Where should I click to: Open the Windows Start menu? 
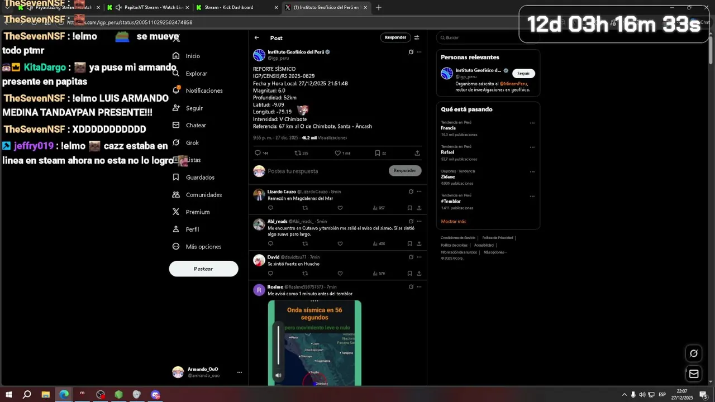(9, 395)
